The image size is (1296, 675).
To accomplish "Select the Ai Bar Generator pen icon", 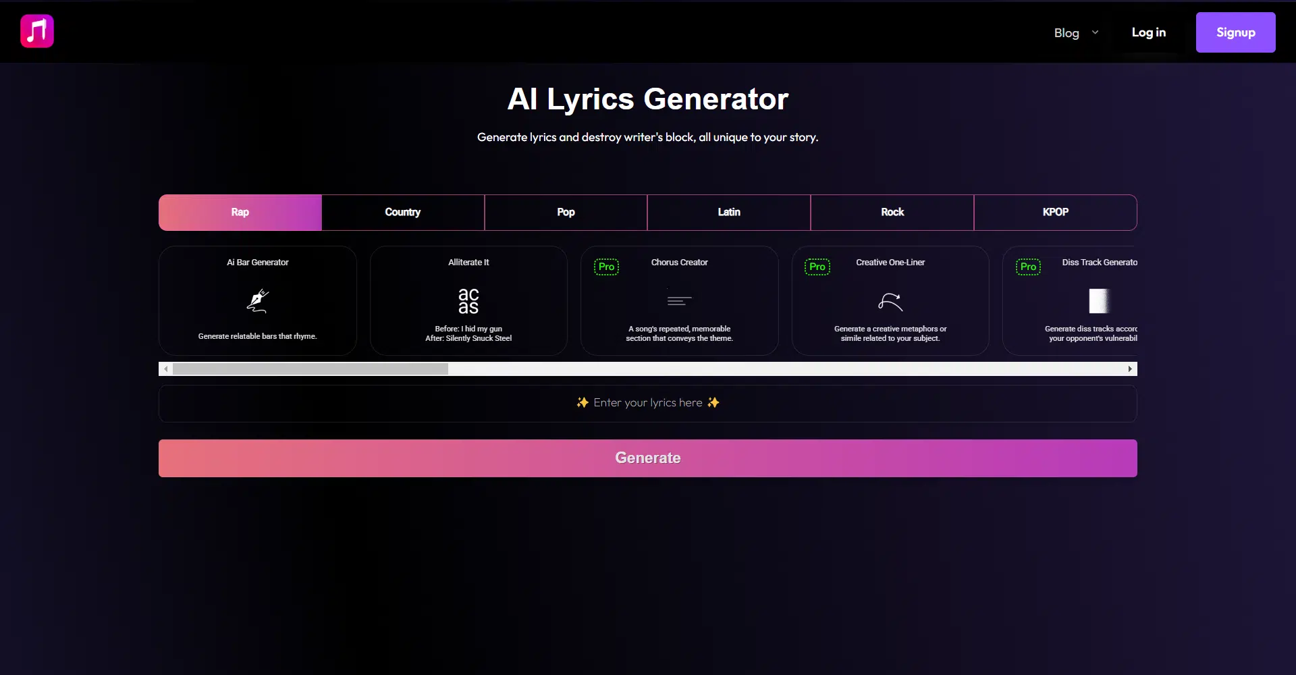I will 257,301.
